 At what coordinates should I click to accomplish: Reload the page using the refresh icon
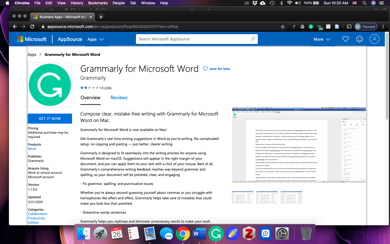click(x=32, y=27)
